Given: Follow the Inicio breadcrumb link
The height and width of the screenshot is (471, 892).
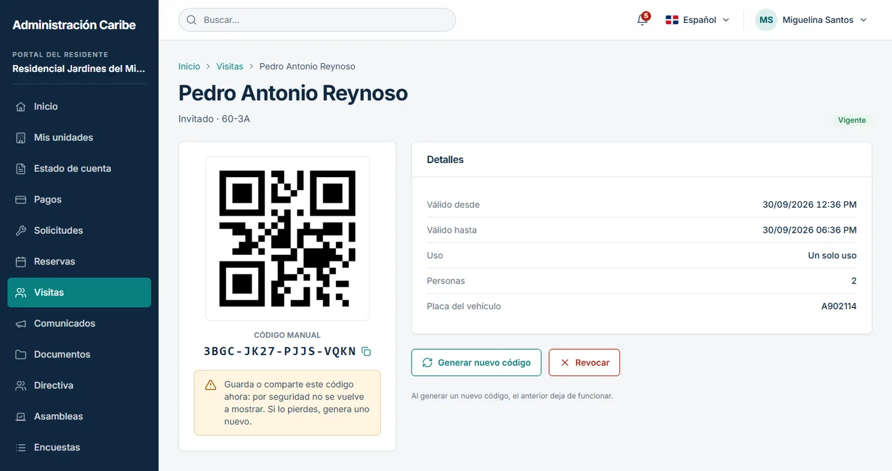Looking at the screenshot, I should (189, 66).
